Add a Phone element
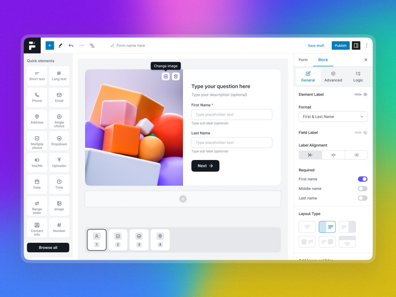Screen dimensions: 396x297 (37, 97)
